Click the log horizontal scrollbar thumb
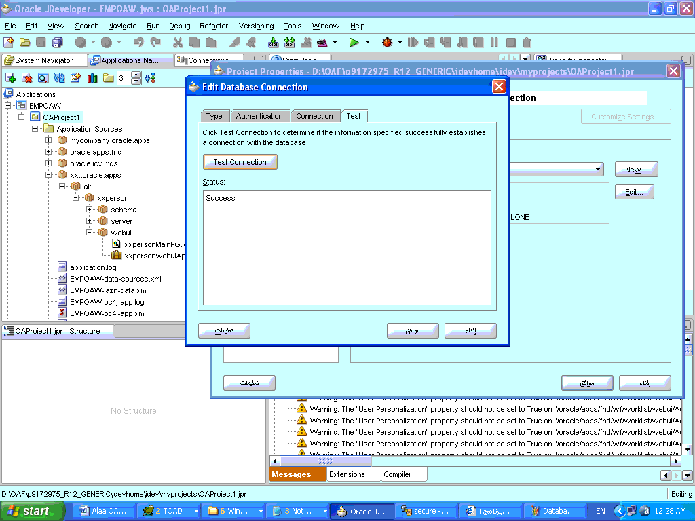695x521 pixels. (326, 461)
